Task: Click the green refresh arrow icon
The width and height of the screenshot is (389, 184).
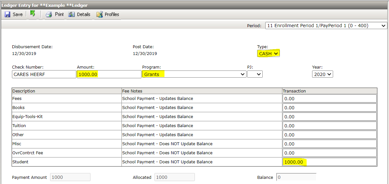Action: click(x=32, y=14)
